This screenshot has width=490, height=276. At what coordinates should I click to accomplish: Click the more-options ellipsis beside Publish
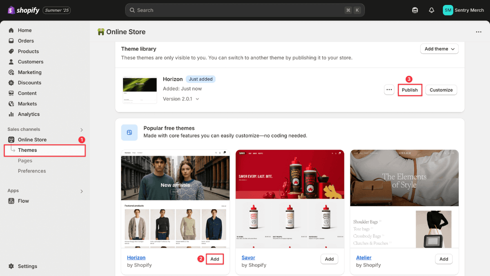(389, 89)
